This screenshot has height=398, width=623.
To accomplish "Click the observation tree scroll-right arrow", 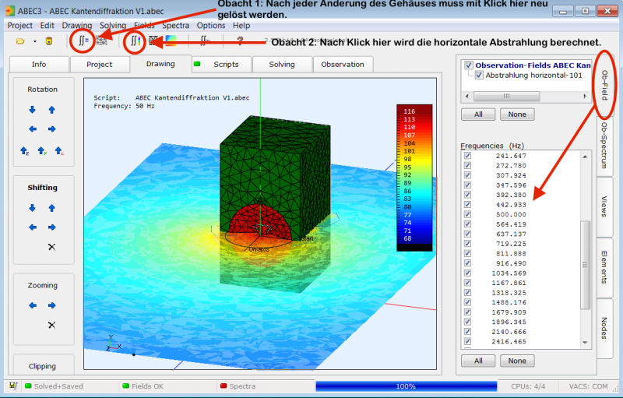I will [x=585, y=96].
